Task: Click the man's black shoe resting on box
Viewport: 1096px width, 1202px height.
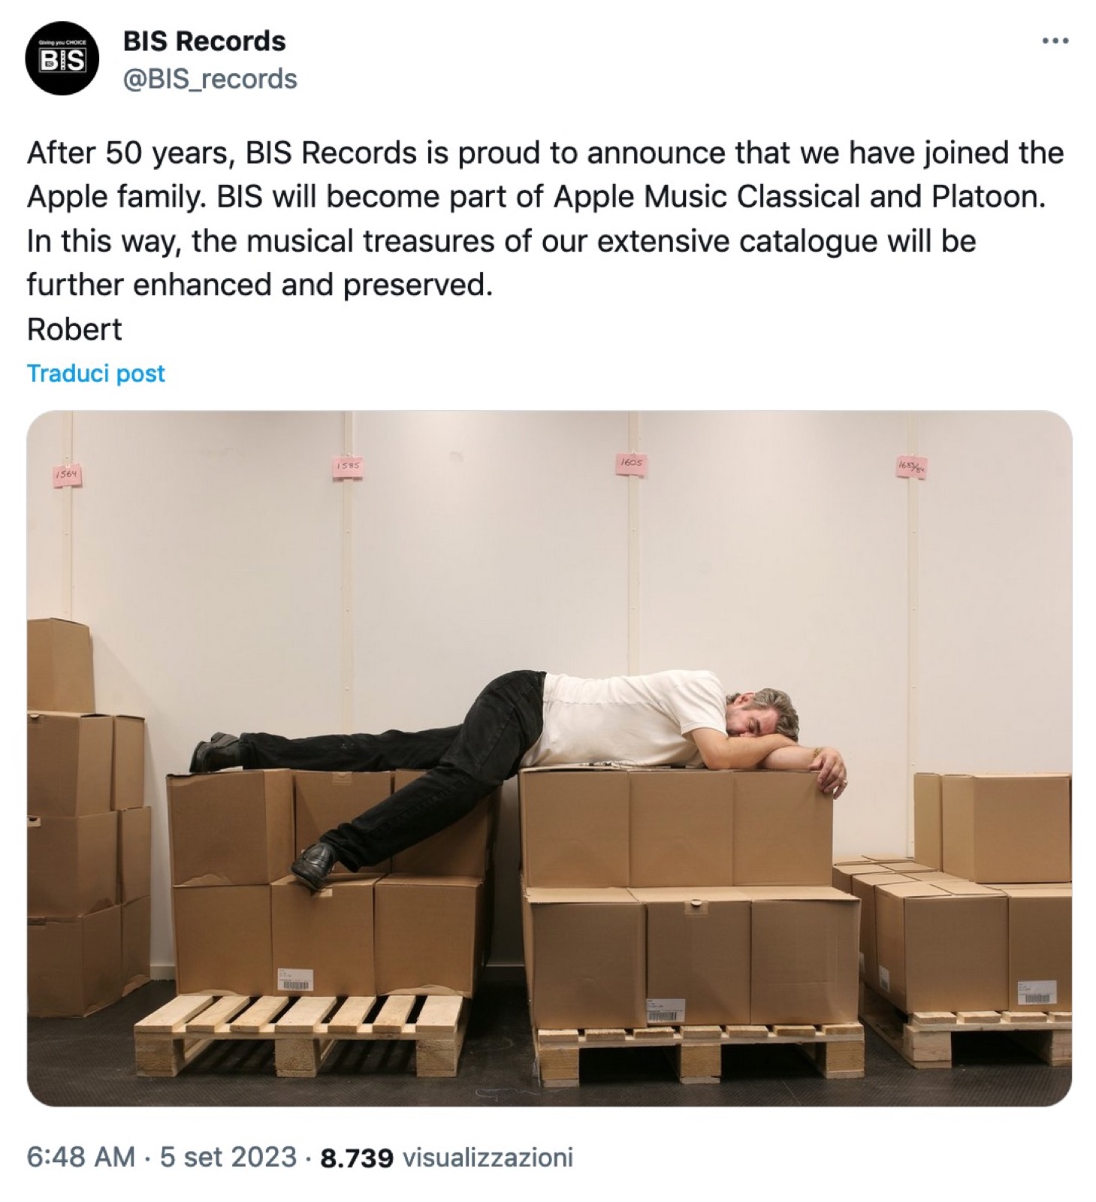Action: point(314,863)
